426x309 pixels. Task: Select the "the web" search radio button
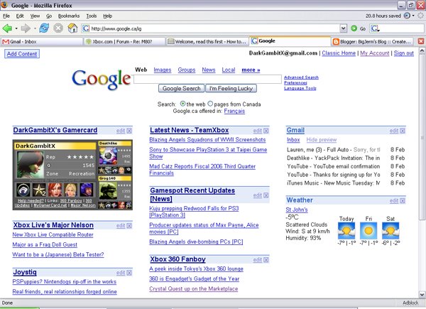[x=183, y=104]
